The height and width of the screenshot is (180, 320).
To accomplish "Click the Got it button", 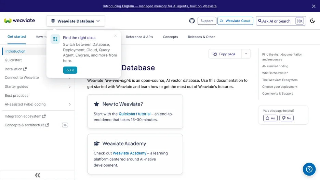I will pos(70,70).
